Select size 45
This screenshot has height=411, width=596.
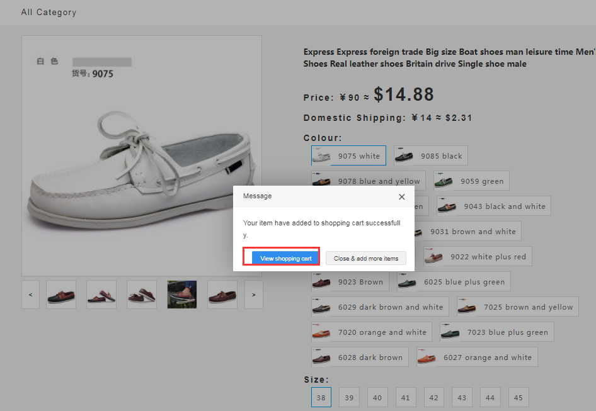(x=519, y=397)
